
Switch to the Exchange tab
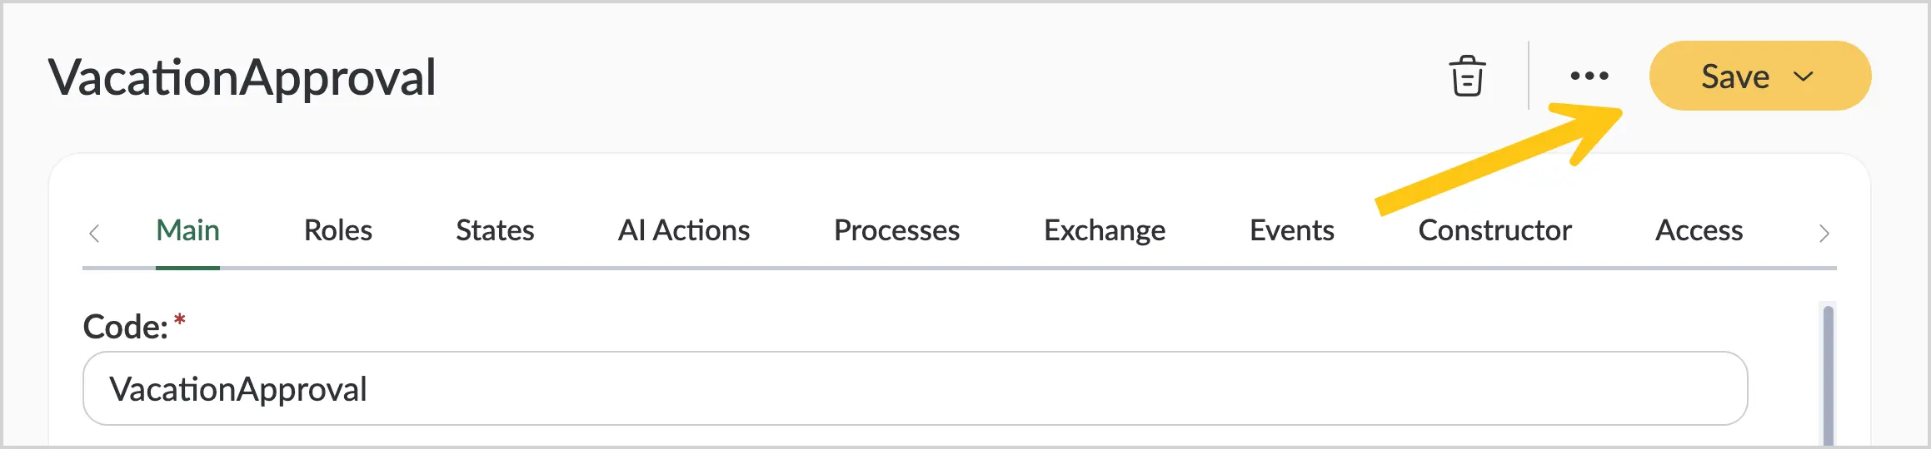click(x=1105, y=230)
